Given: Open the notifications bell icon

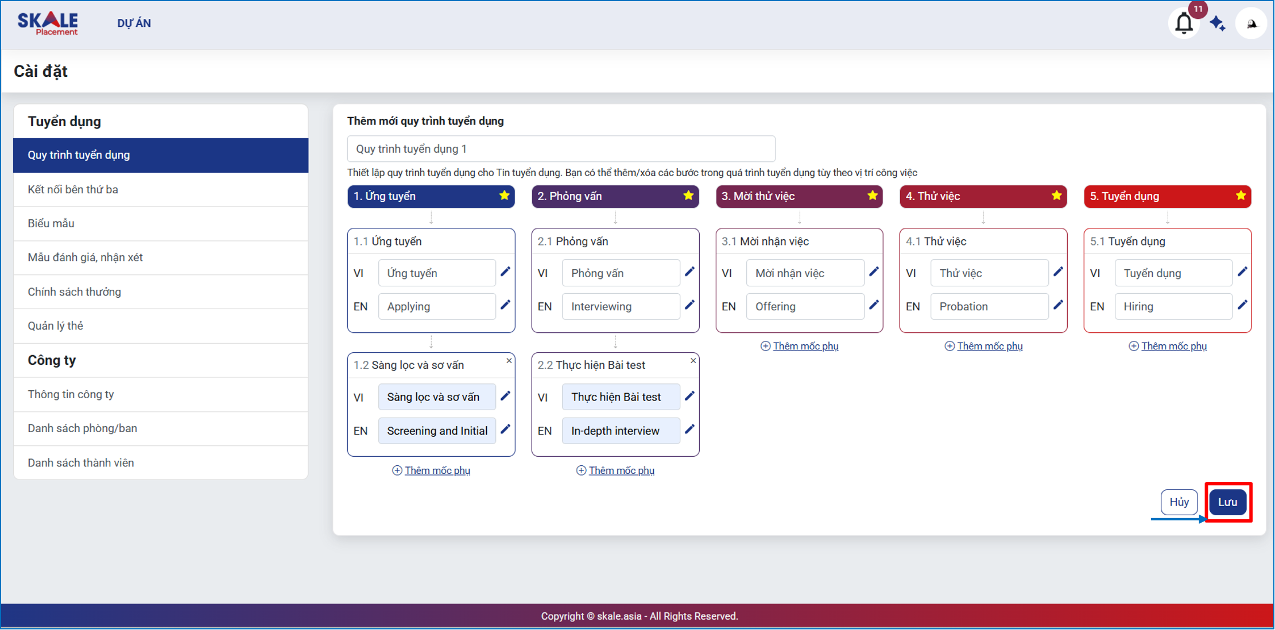Looking at the screenshot, I should click(x=1183, y=24).
